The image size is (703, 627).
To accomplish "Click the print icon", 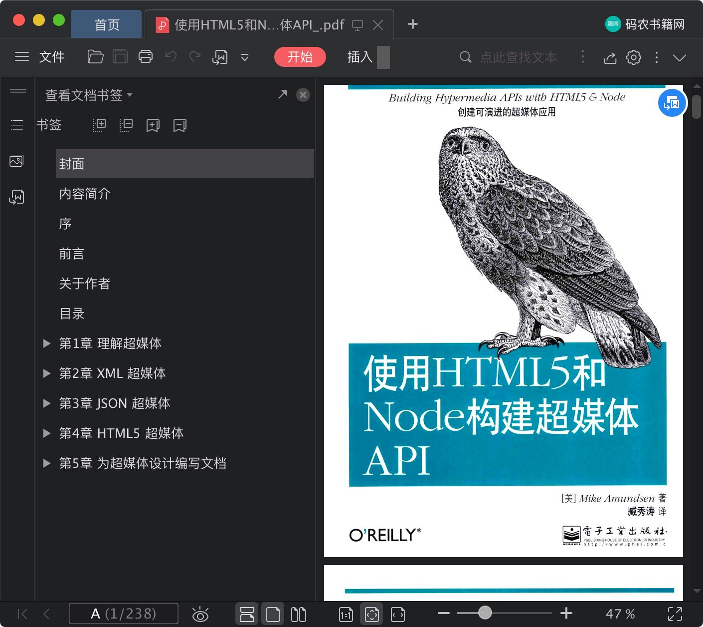I will pos(146,57).
